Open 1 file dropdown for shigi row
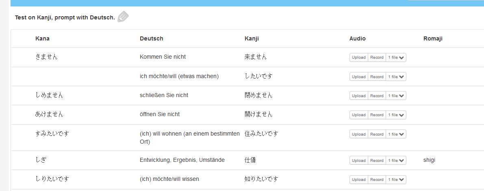484x191 pixels. click(x=396, y=161)
